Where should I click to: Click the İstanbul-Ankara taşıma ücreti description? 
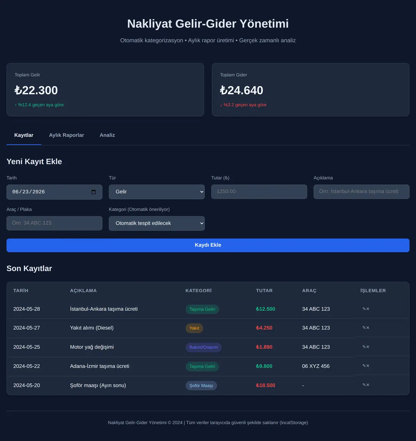(x=104, y=309)
